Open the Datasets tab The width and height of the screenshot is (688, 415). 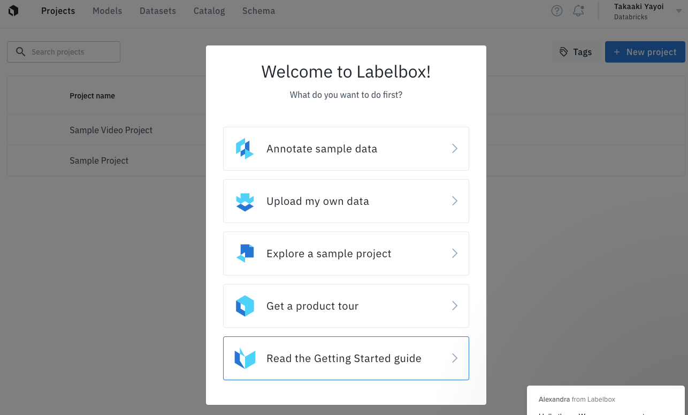pos(158,11)
